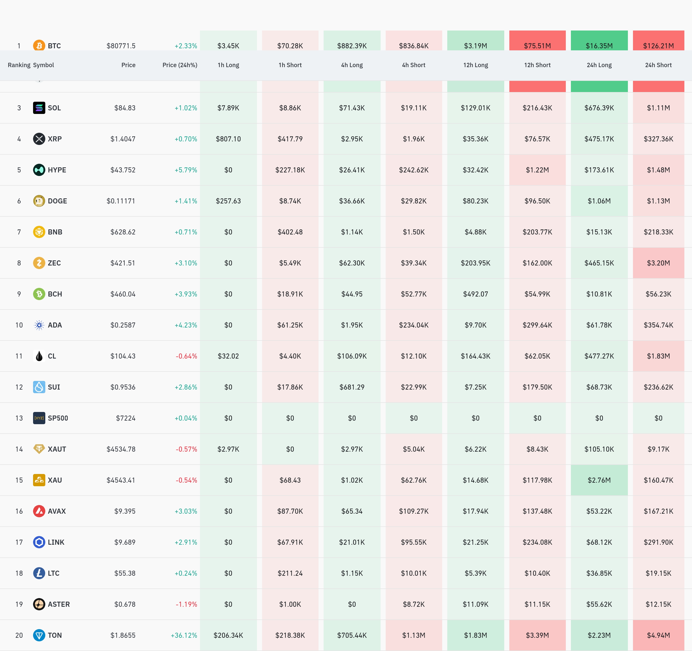Click SOL 4h Long value $71.43K
The height and width of the screenshot is (651, 692).
click(352, 108)
